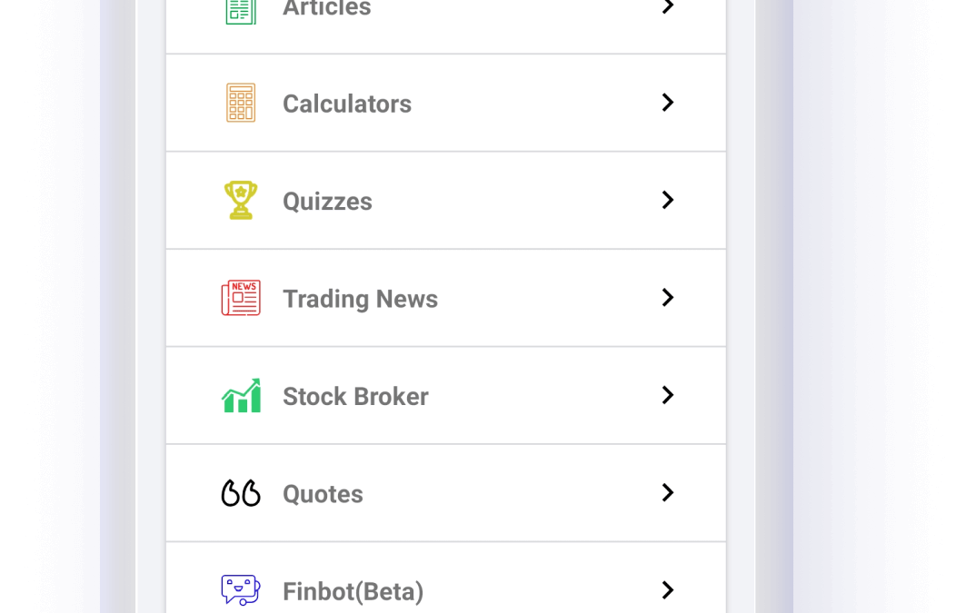Select the Stock Broker text
This screenshot has width=966, height=613.
click(x=355, y=396)
